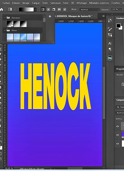The height and width of the screenshot is (171, 124).
Task: Select the Calques panel tab
Action: pyautogui.click(x=120, y=100)
